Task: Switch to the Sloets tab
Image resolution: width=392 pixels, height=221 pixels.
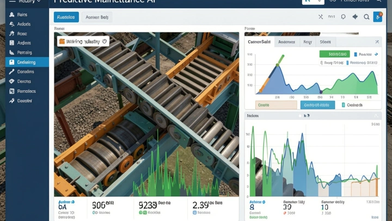Action: (325, 42)
